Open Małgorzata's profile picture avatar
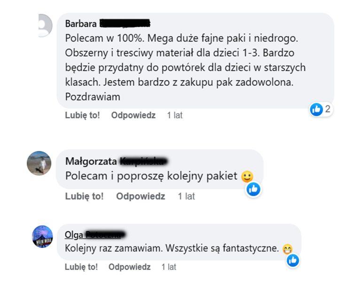The width and height of the screenshot is (361, 293). click(x=39, y=163)
